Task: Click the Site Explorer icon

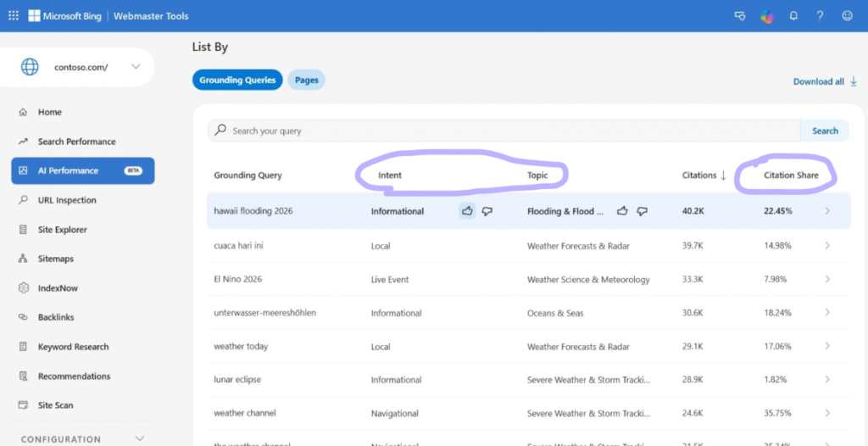Action: tap(23, 230)
